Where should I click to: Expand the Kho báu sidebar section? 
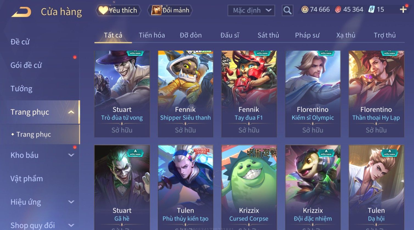pos(71,155)
